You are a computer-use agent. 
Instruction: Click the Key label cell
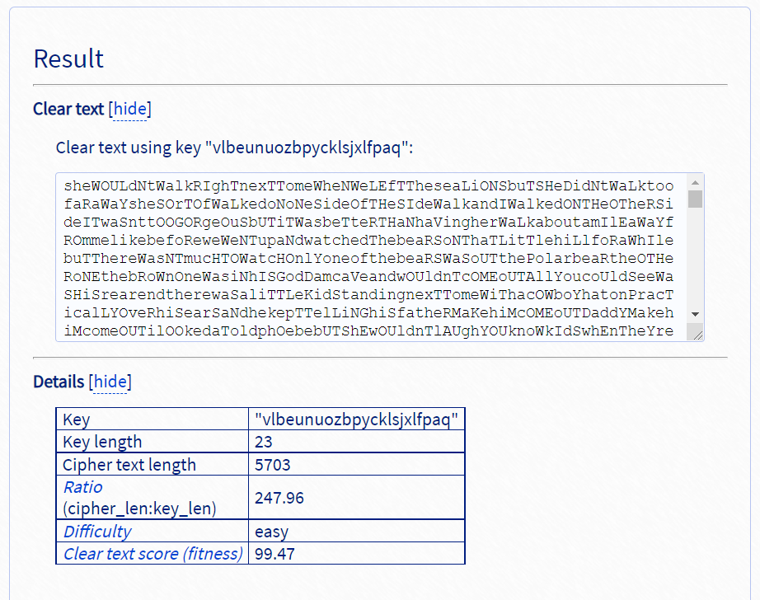coord(152,420)
